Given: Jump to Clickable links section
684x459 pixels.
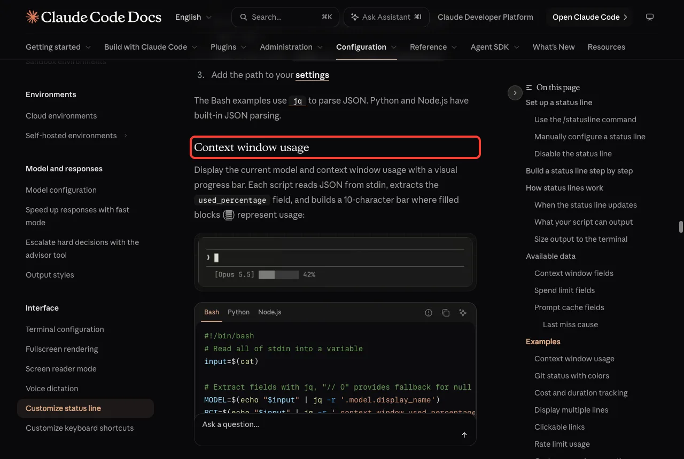Looking at the screenshot, I should 559,427.
